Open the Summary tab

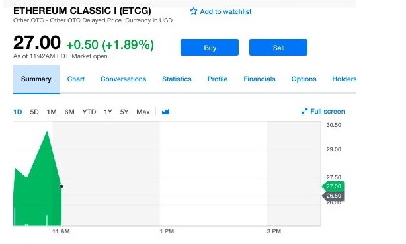(36, 79)
